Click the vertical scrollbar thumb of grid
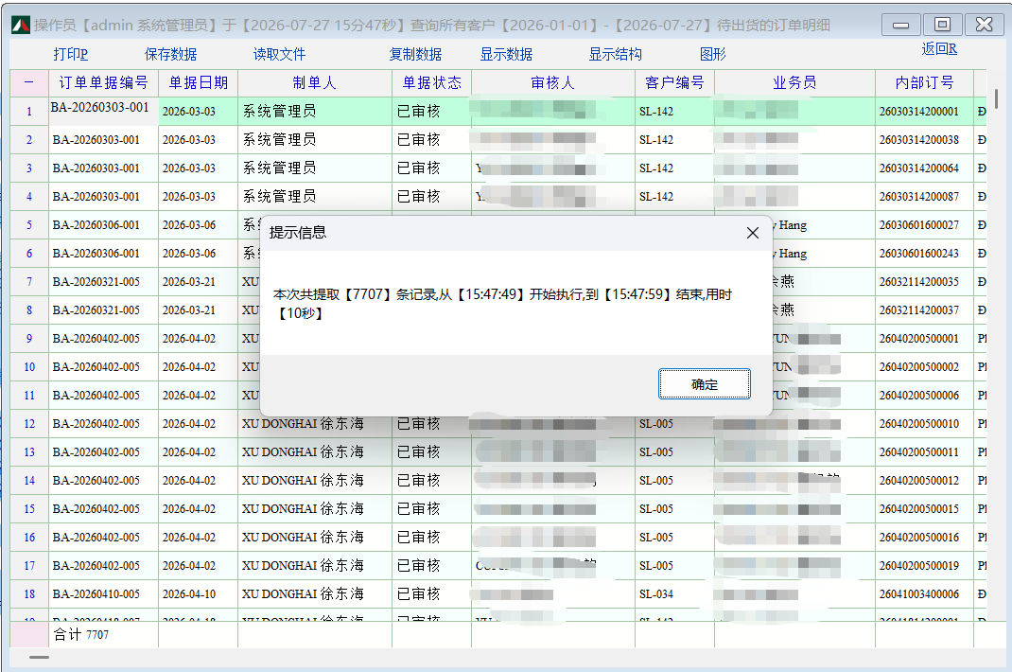The image size is (1012, 672). point(997,98)
